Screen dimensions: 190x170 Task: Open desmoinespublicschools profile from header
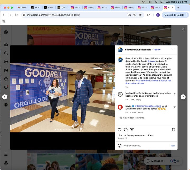(x=138, y=50)
